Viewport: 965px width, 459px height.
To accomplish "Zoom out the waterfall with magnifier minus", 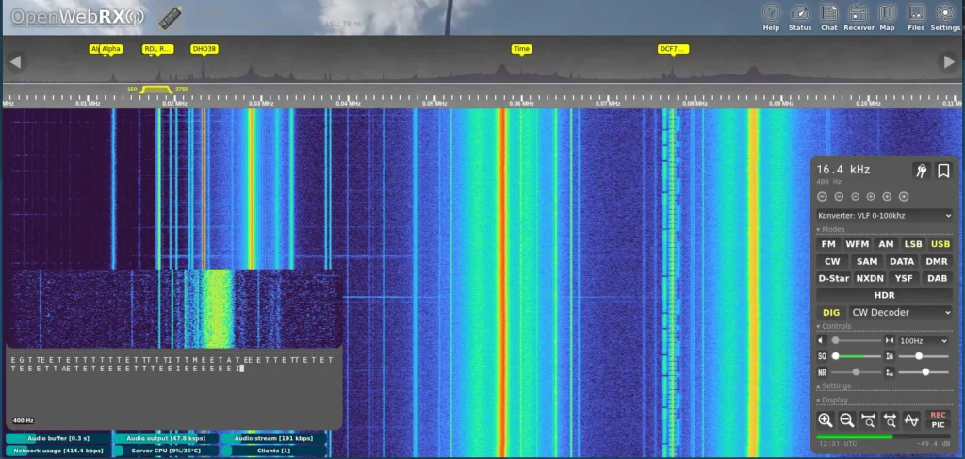I will [846, 420].
